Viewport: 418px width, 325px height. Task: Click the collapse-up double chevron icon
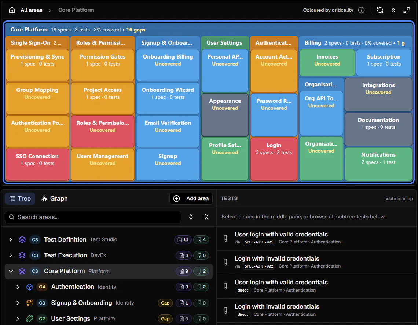click(393, 10)
